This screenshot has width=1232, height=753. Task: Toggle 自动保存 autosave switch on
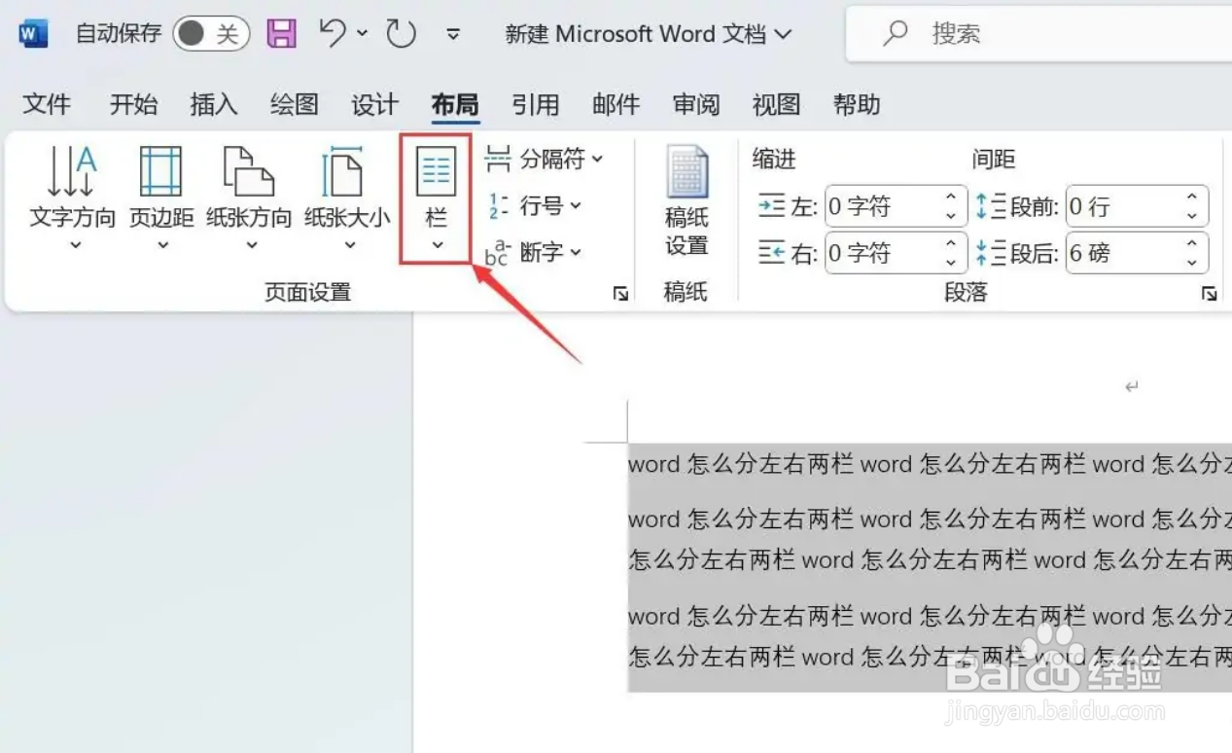coord(210,32)
